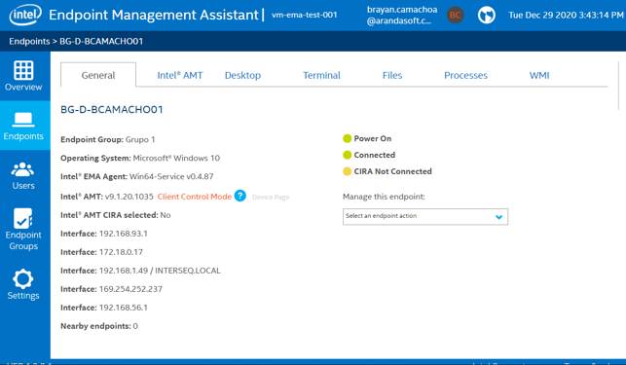This screenshot has width=626, height=365.
Task: Click the Microsoft Windows 10 operating system value
Action: coord(176,158)
